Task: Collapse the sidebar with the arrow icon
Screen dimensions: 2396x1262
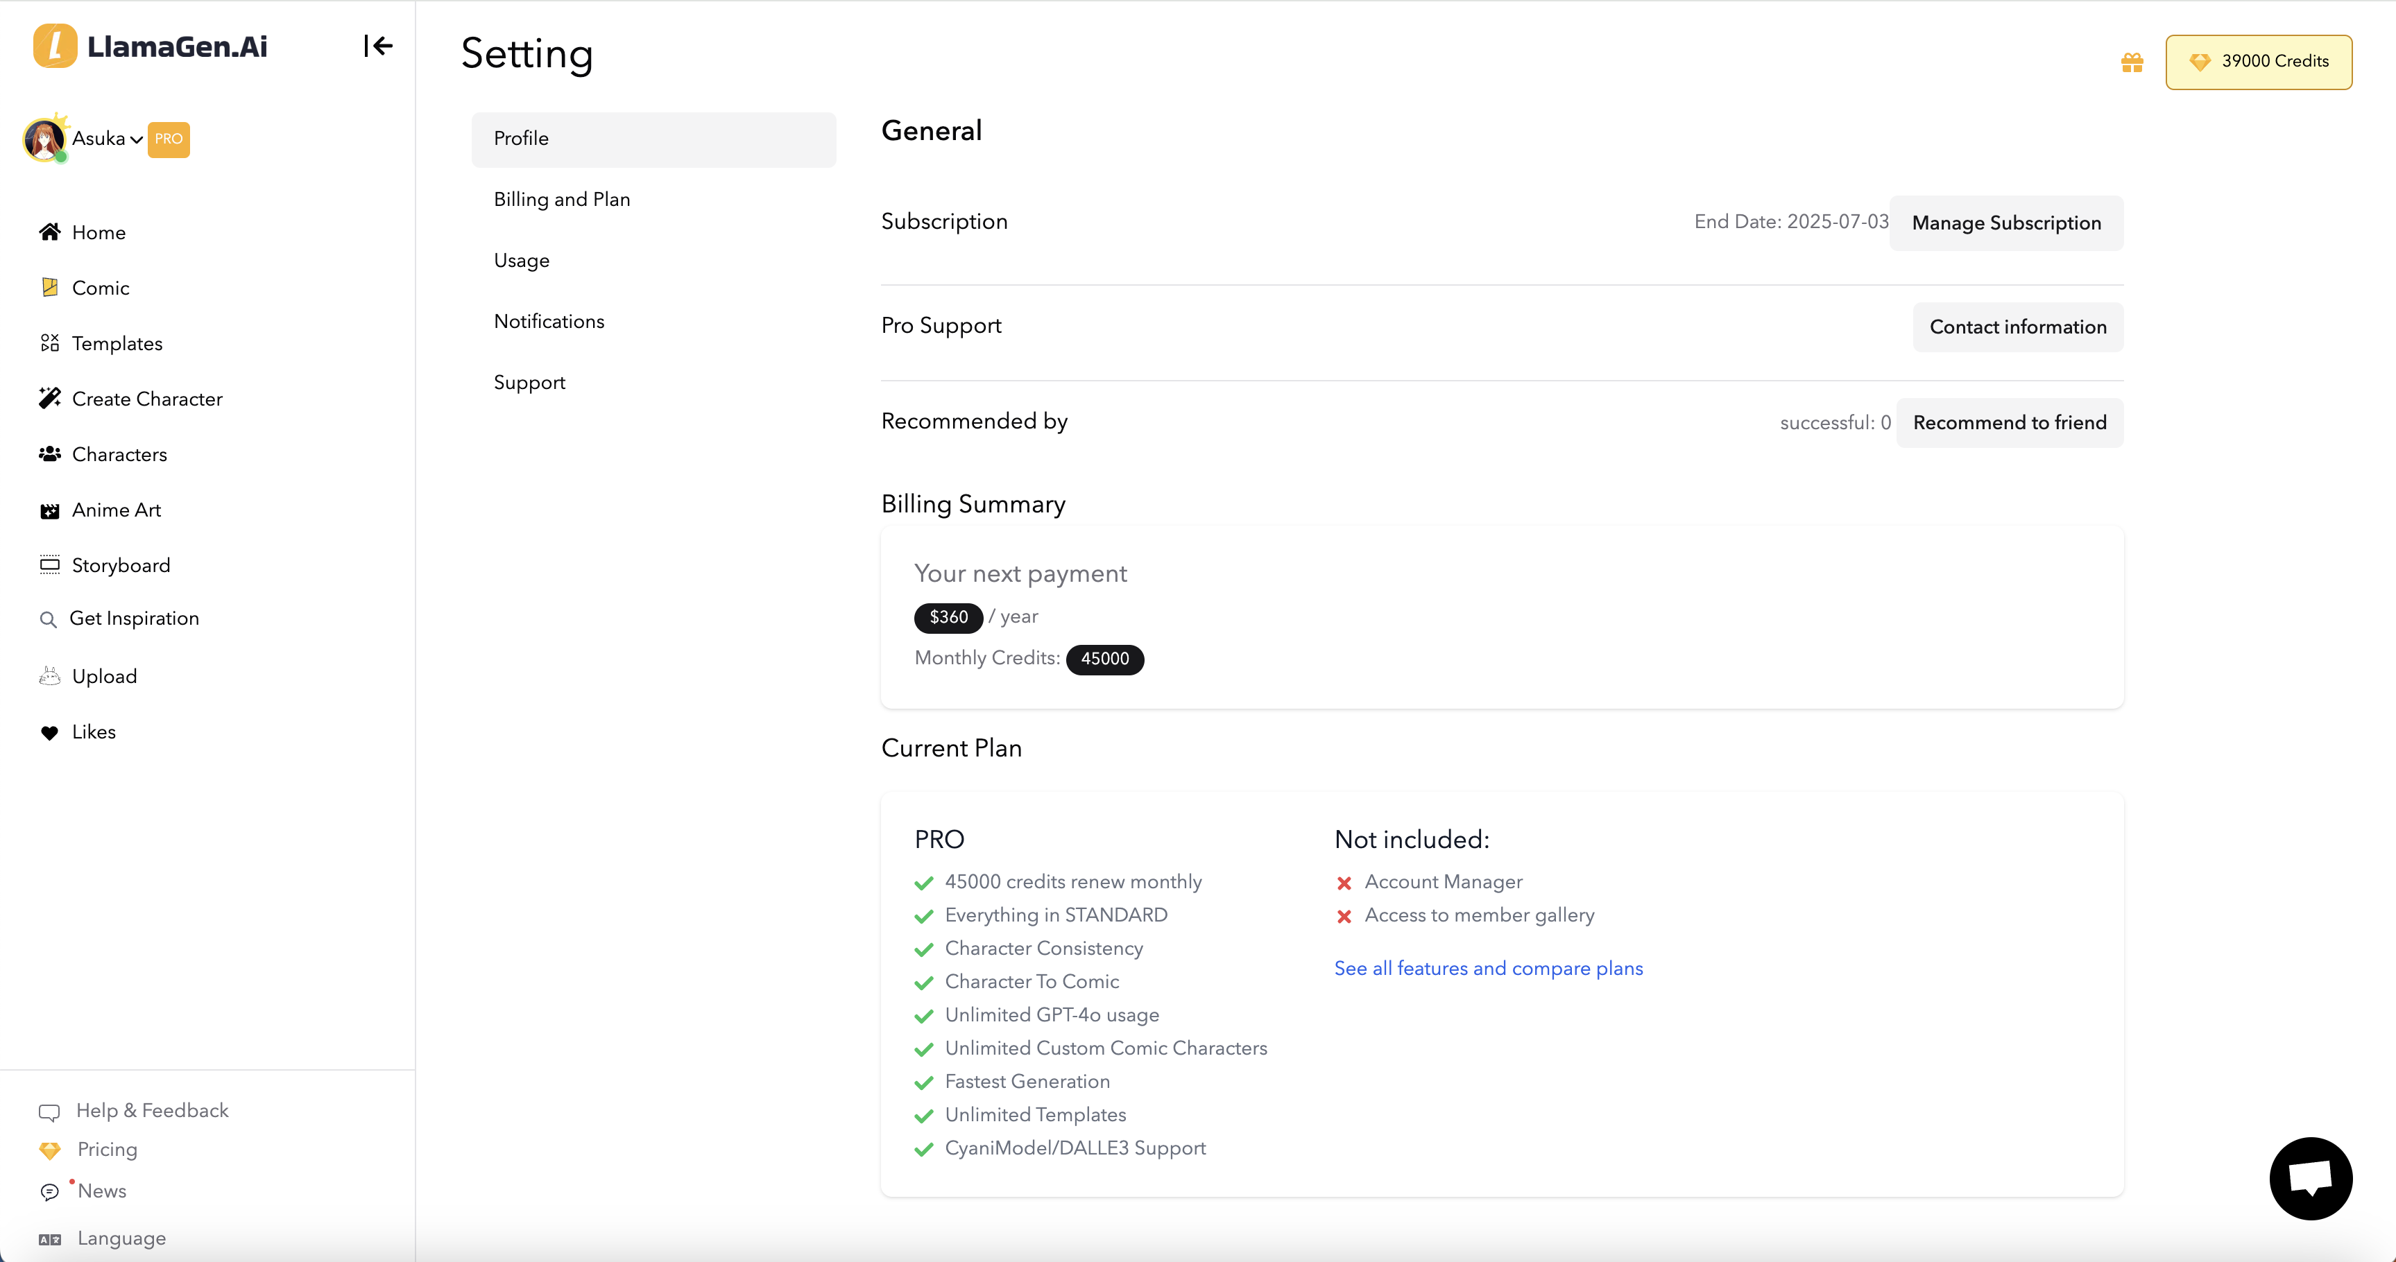Action: (x=377, y=46)
